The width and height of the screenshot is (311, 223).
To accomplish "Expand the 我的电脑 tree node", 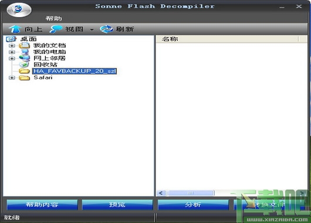I will [x=12, y=52].
